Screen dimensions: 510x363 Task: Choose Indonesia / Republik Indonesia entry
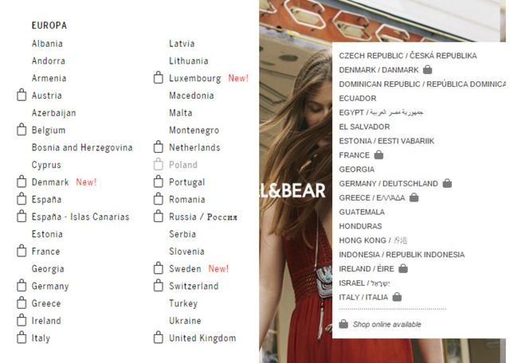[402, 255]
